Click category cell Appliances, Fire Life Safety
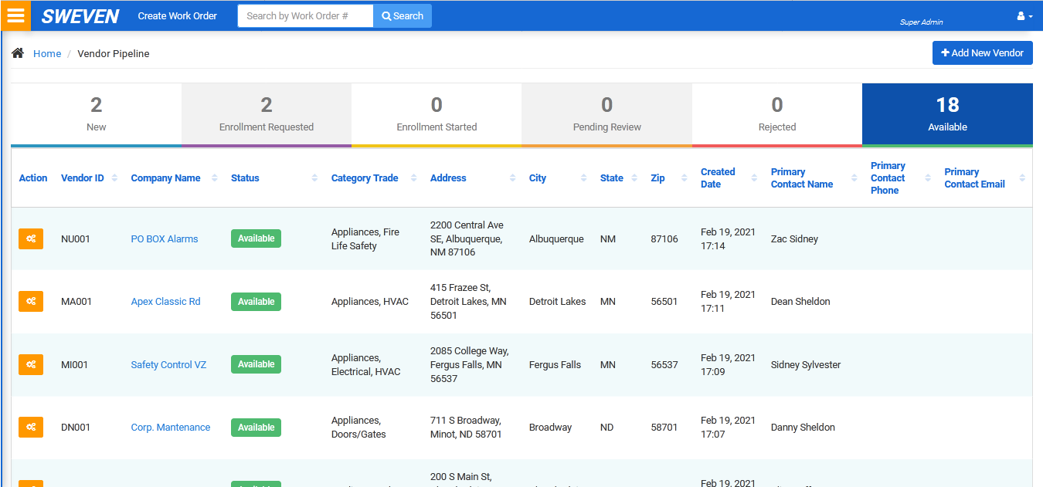The image size is (1043, 487). tap(365, 238)
